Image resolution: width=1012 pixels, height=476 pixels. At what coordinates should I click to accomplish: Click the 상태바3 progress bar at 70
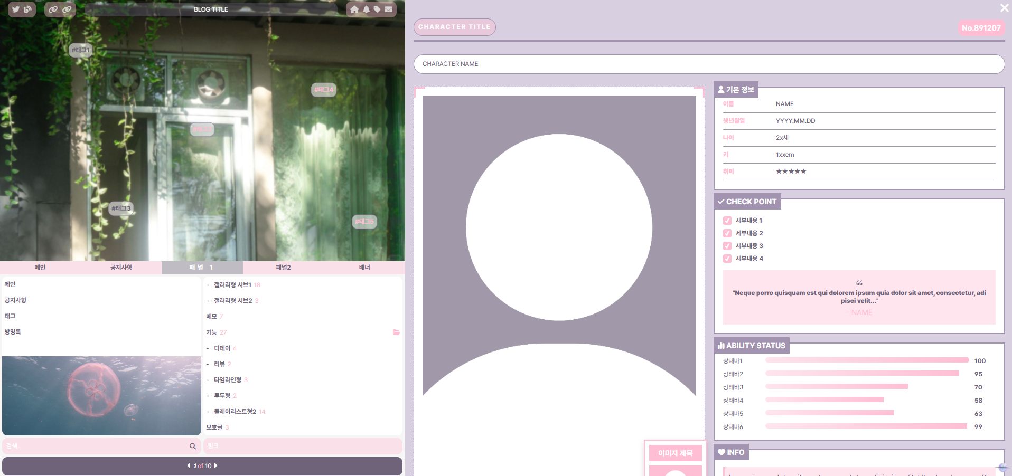click(837, 387)
